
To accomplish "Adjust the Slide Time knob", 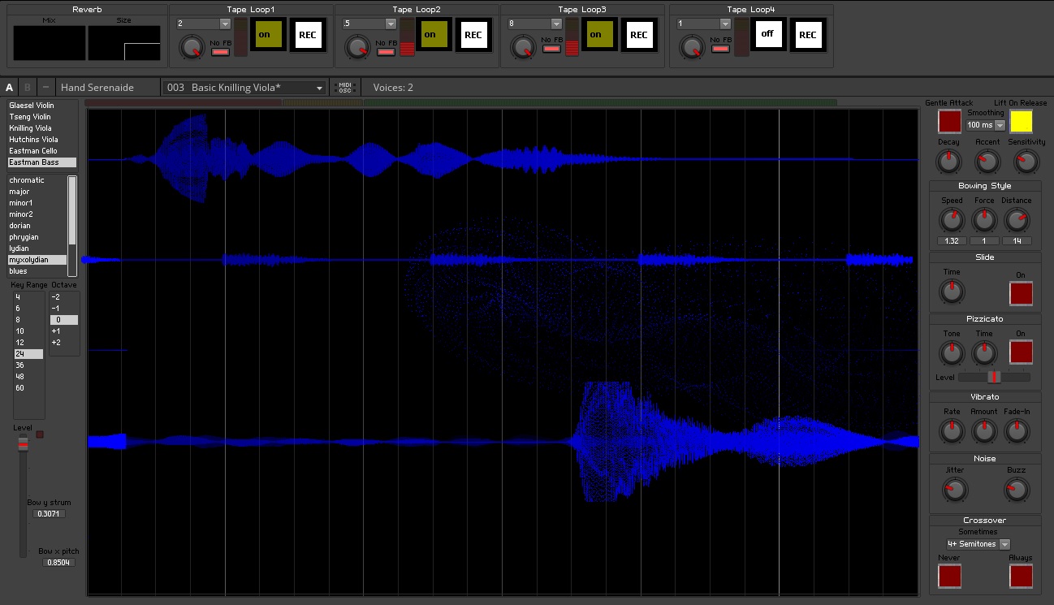I will coord(952,291).
